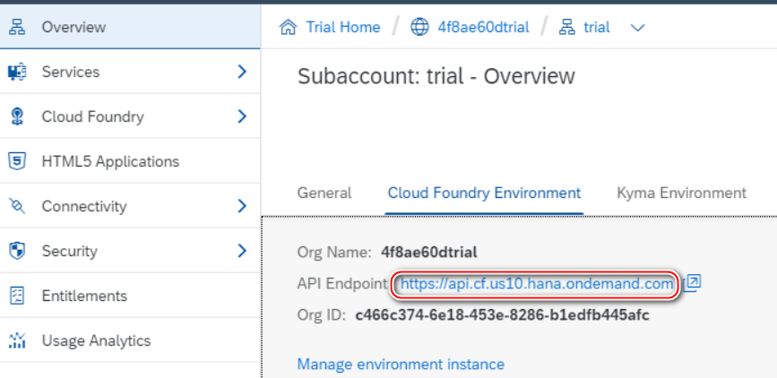
Task: Go to Trial Home breadcrumb link
Action: [343, 27]
